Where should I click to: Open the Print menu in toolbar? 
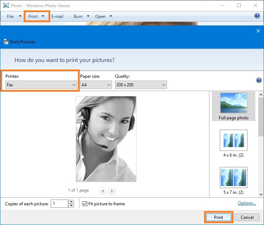tap(33, 16)
